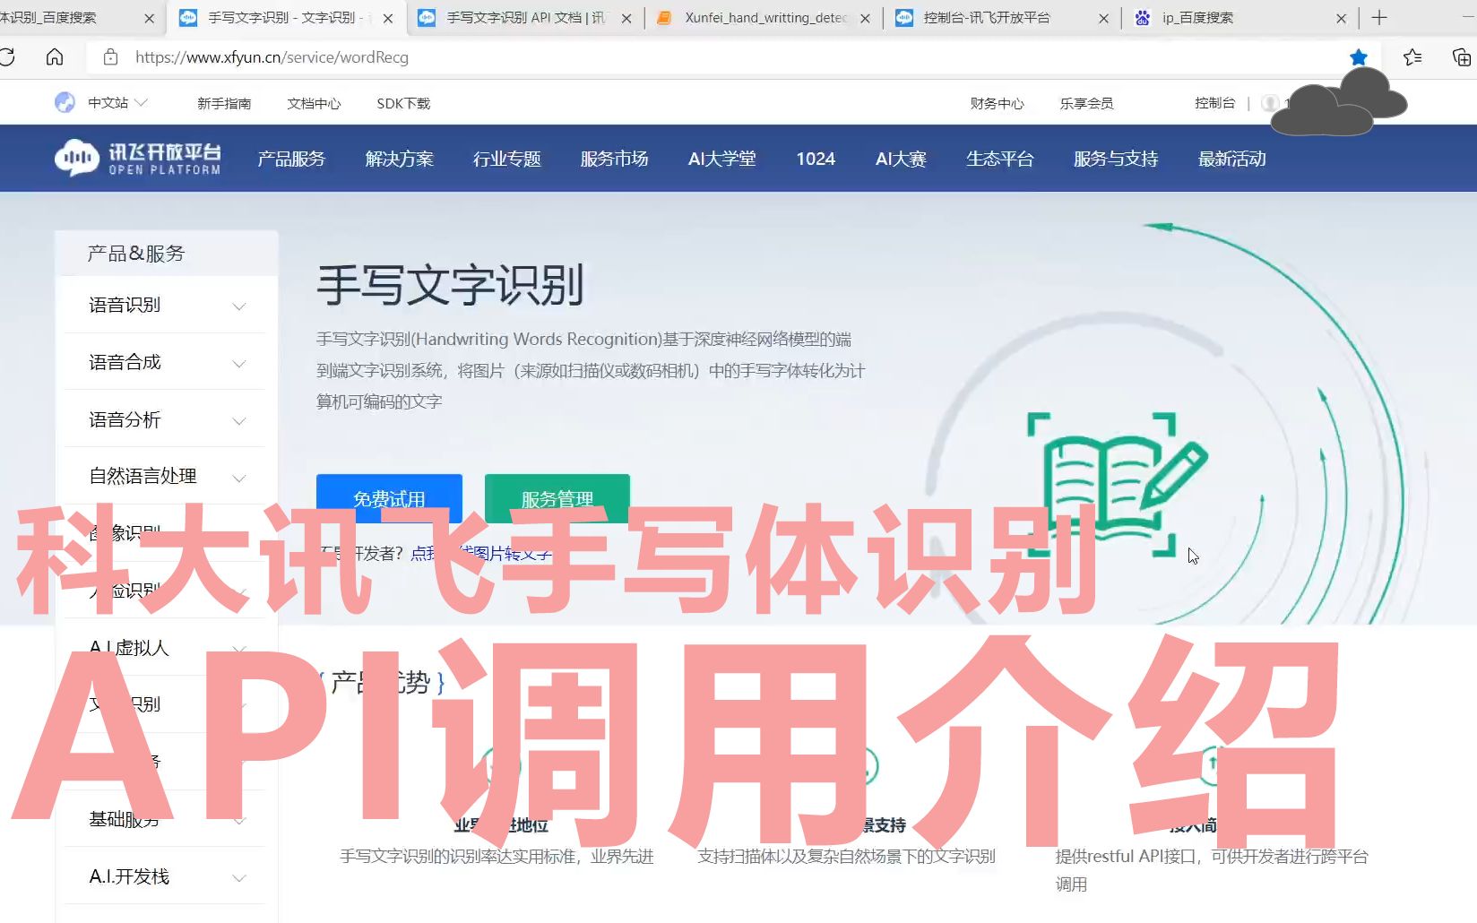Open the 产品服务 nav menu

pos(291,159)
